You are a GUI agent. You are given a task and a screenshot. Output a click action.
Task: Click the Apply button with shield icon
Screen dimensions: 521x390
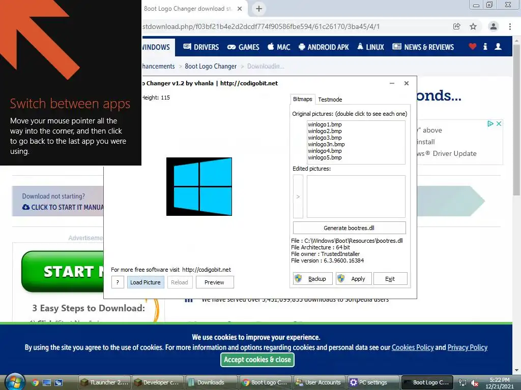pos(353,279)
